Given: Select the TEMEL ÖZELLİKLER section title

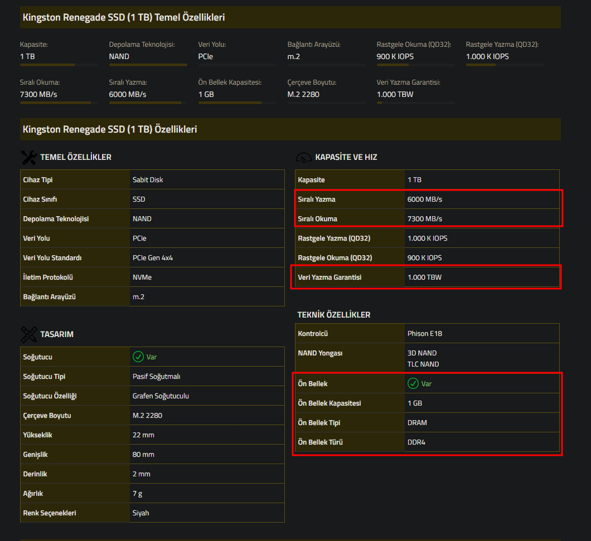Looking at the screenshot, I should 76,157.
